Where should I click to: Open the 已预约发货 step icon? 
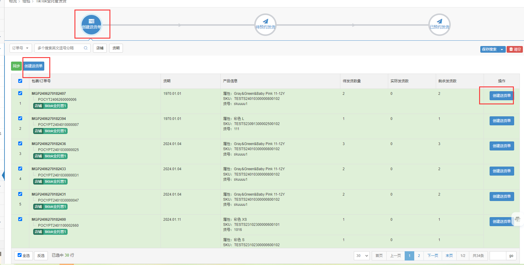439,25
